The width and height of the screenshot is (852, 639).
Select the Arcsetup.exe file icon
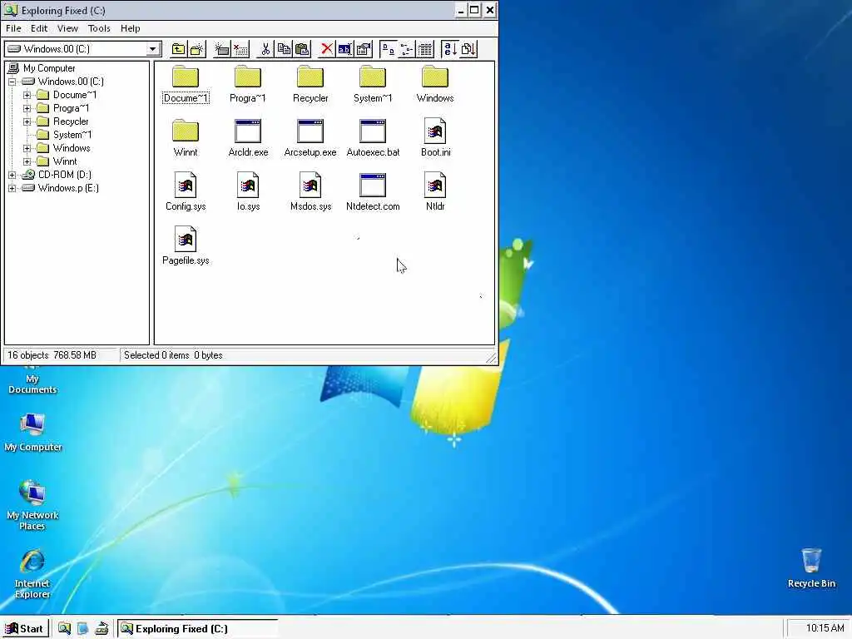[x=310, y=131]
